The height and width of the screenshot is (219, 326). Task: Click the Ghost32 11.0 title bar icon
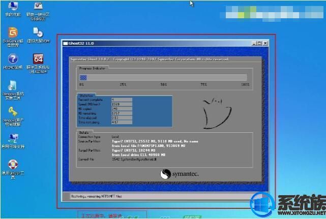[66, 43]
